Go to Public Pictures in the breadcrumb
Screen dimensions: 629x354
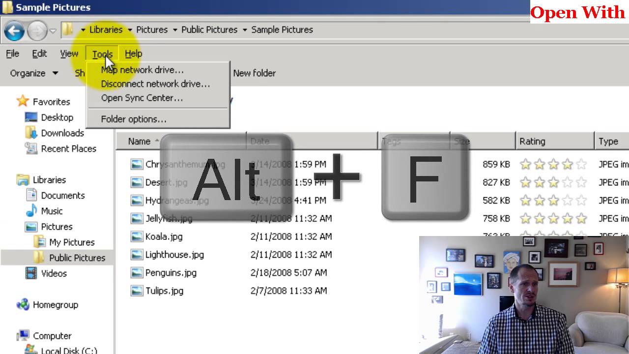click(209, 29)
